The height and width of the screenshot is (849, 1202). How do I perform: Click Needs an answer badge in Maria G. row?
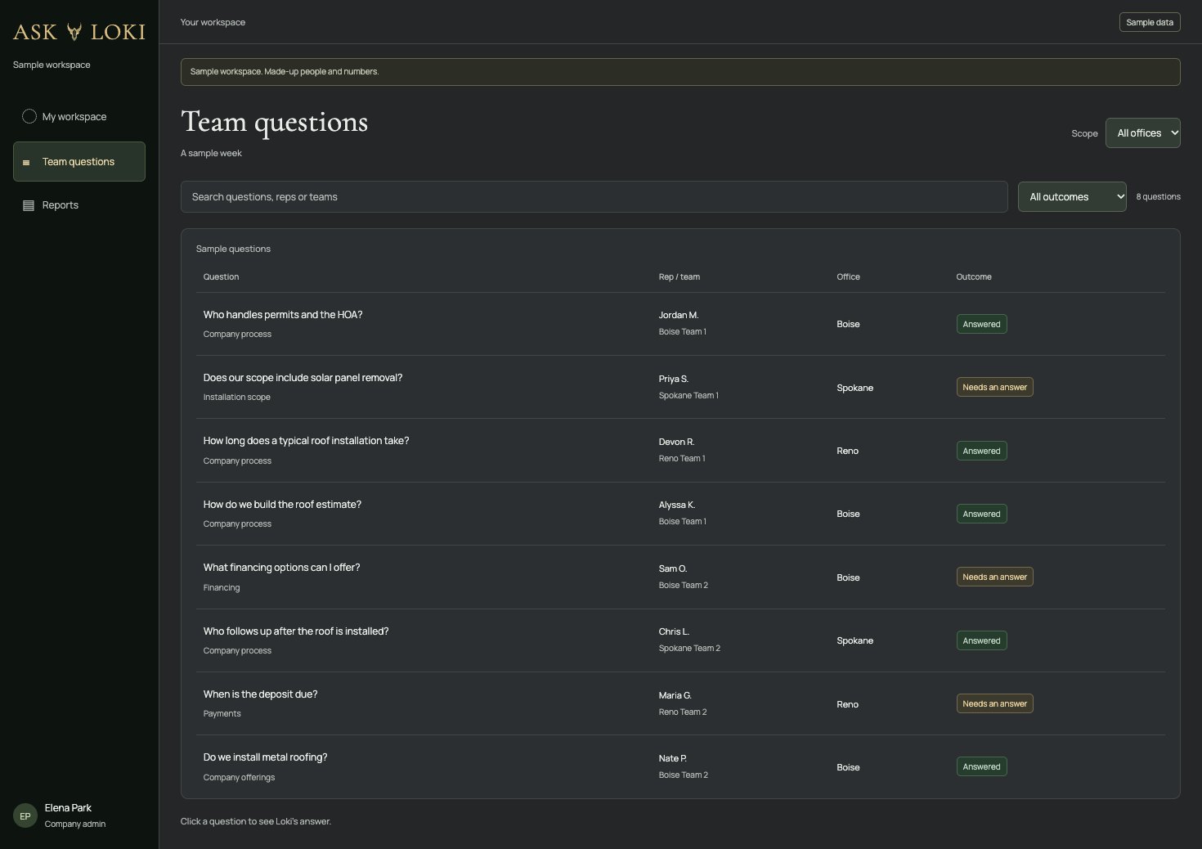(x=994, y=703)
